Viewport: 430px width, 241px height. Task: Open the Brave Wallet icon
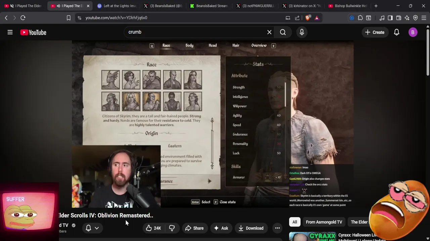(399, 18)
